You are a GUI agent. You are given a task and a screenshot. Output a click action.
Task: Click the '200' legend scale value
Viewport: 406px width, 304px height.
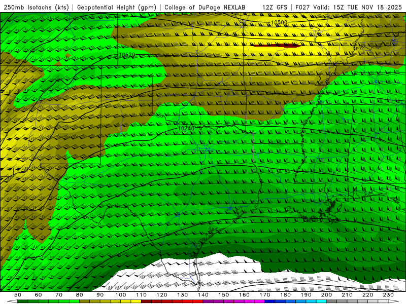[326, 295]
